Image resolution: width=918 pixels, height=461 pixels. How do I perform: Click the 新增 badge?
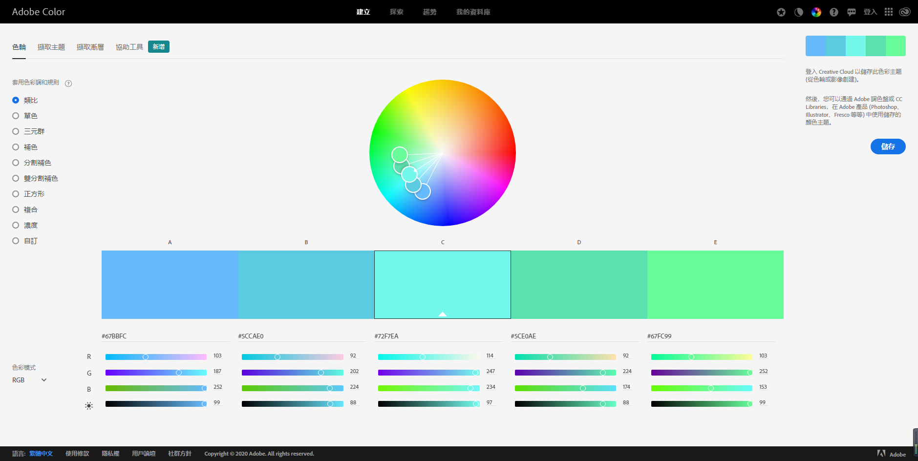pos(159,47)
